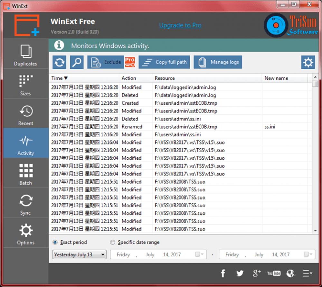Click the Facebook icon in the footer
The height and width of the screenshot is (287, 322).
click(x=223, y=273)
